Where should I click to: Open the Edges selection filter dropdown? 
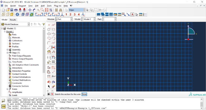pyautogui.click(x=77, y=10)
